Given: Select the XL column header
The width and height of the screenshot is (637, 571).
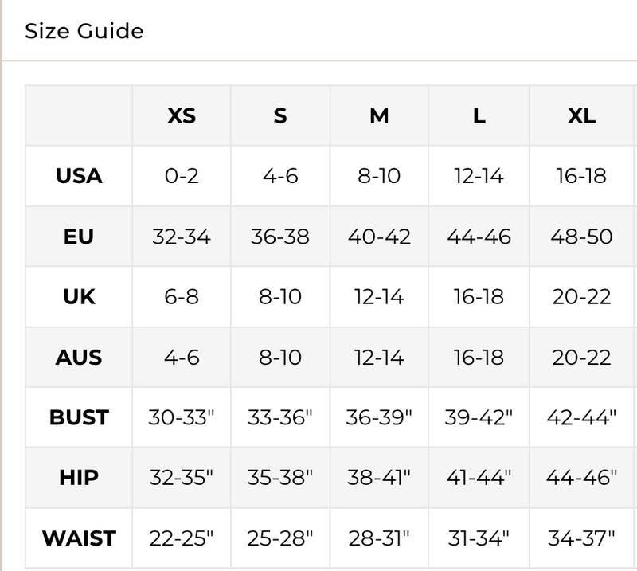Looking at the screenshot, I should 582,115.
